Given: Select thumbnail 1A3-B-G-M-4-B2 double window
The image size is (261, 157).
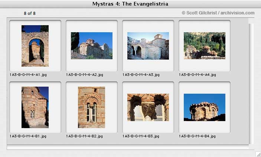Looking at the screenshot, I should (x=91, y=107).
